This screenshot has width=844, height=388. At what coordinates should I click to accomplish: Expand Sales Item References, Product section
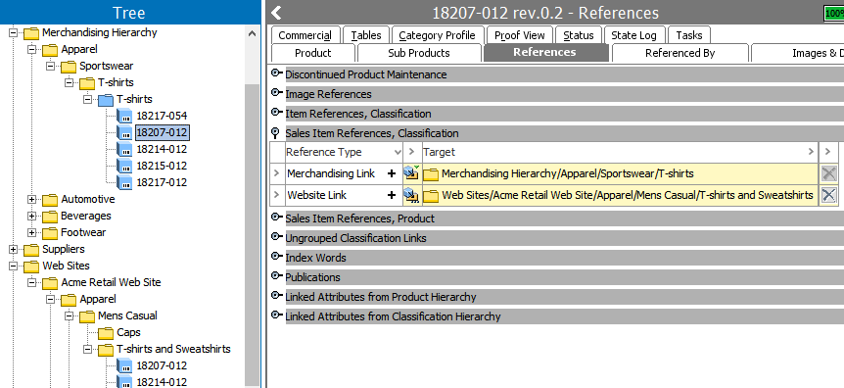(277, 218)
